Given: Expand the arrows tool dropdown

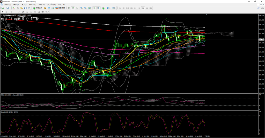Looking at the screenshot, I should [48, 12].
